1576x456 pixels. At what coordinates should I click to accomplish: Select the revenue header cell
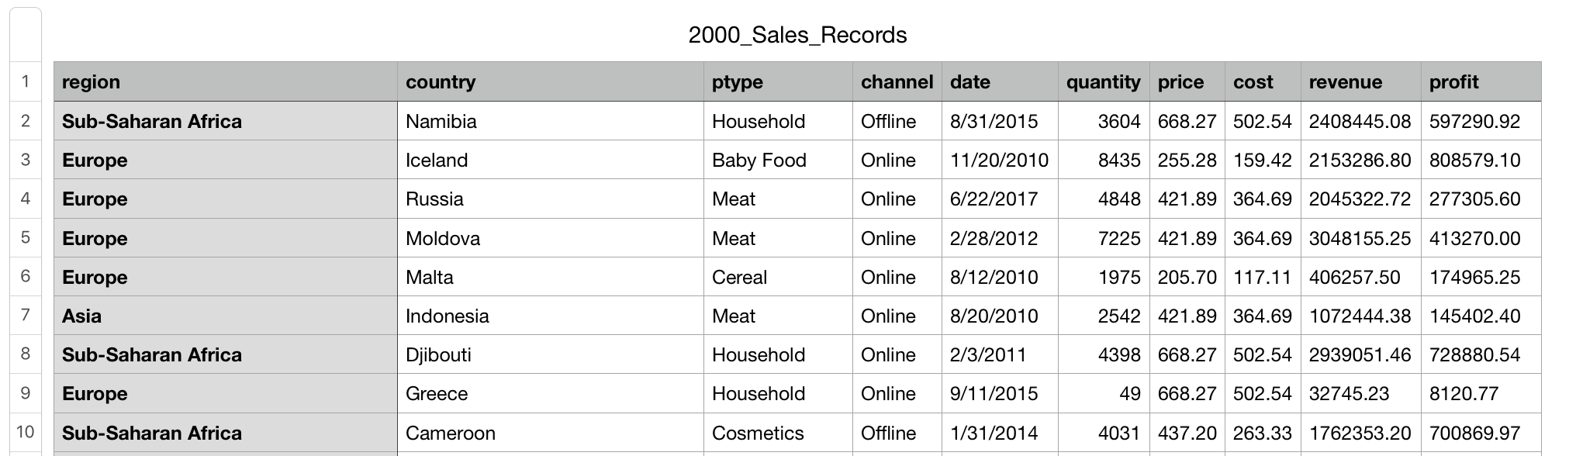(1360, 81)
